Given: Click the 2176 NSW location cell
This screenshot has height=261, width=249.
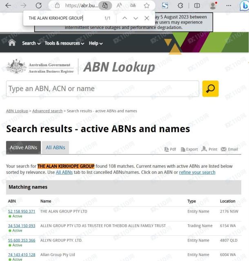Looking at the screenshot, I should tap(229, 211).
